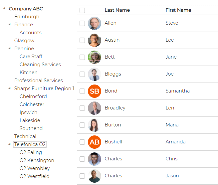The width and height of the screenshot is (218, 185).
Task: Collapse the Company ABC tree node
Action: pos(4,8)
